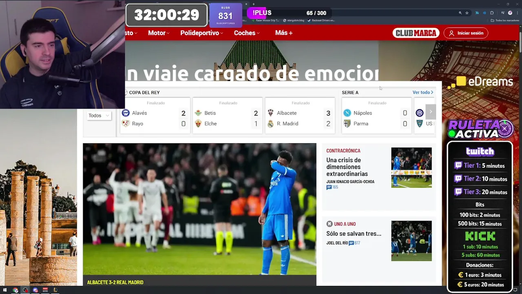Click the CONTRACRÓNICA section label
The image size is (522, 294).
click(x=343, y=151)
